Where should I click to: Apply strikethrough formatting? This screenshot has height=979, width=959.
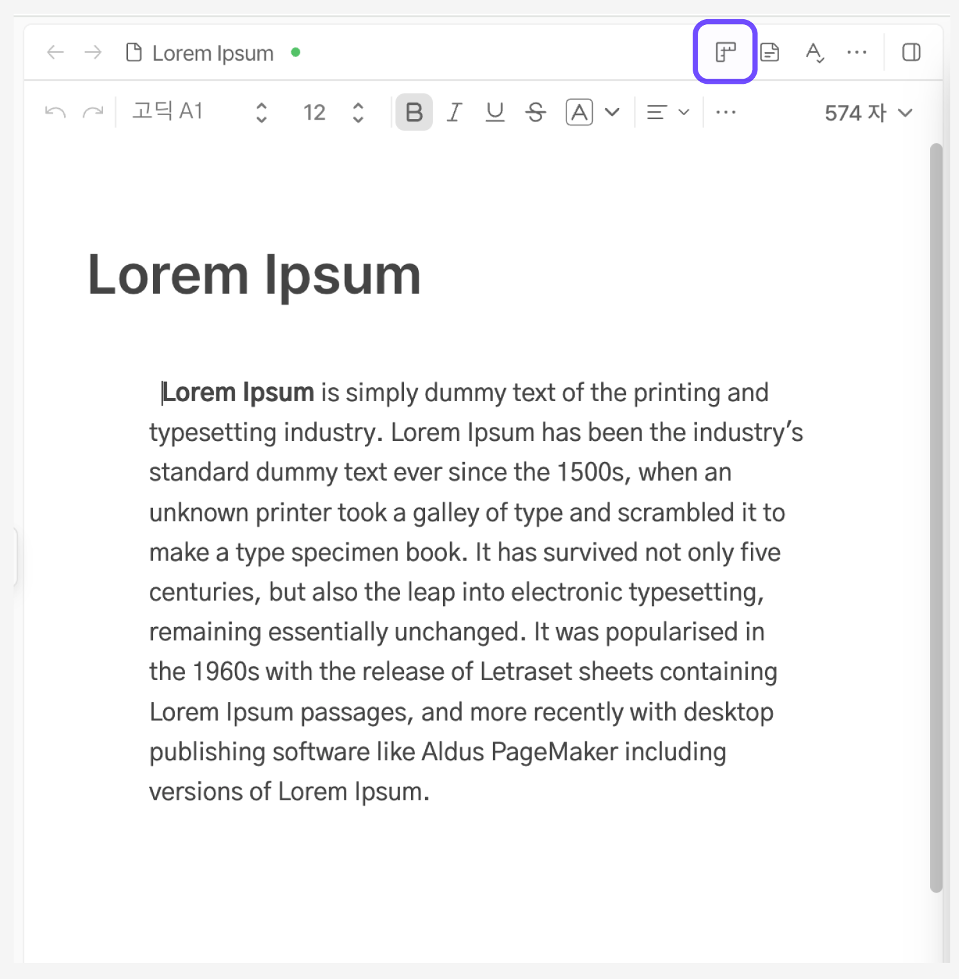535,113
